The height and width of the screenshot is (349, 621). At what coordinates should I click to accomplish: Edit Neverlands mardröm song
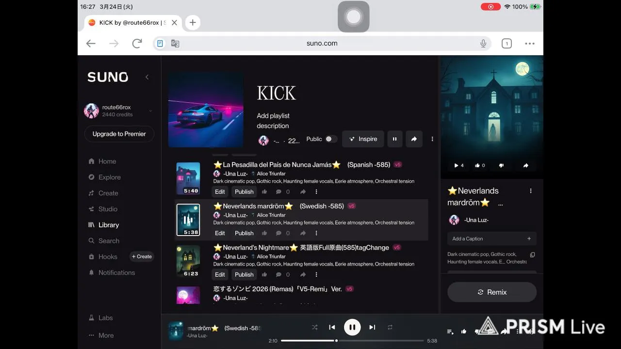click(x=220, y=233)
